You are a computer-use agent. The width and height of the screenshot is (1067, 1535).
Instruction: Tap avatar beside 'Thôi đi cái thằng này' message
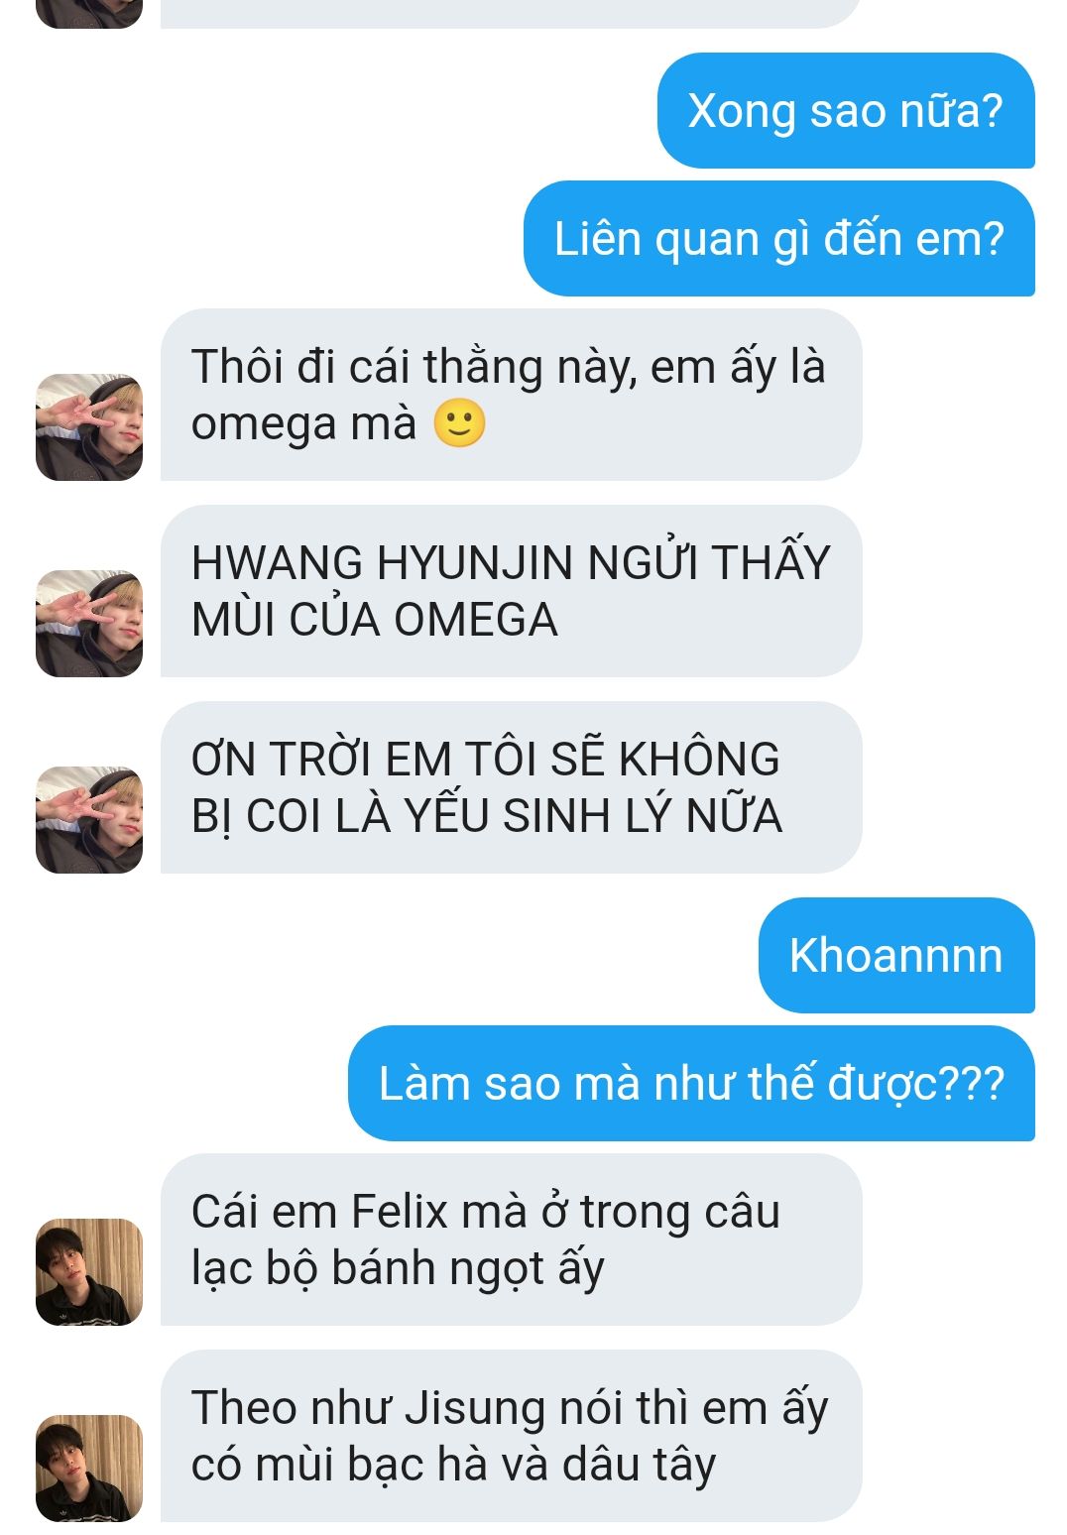[x=89, y=427]
